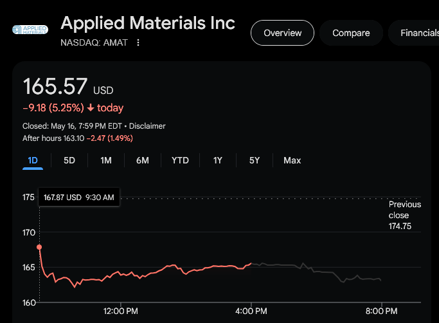Click the down arrow next to today

pos(91,107)
